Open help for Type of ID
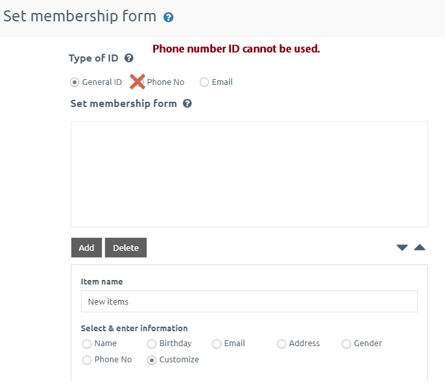Screen dimensions: 445x385 (x=129, y=58)
